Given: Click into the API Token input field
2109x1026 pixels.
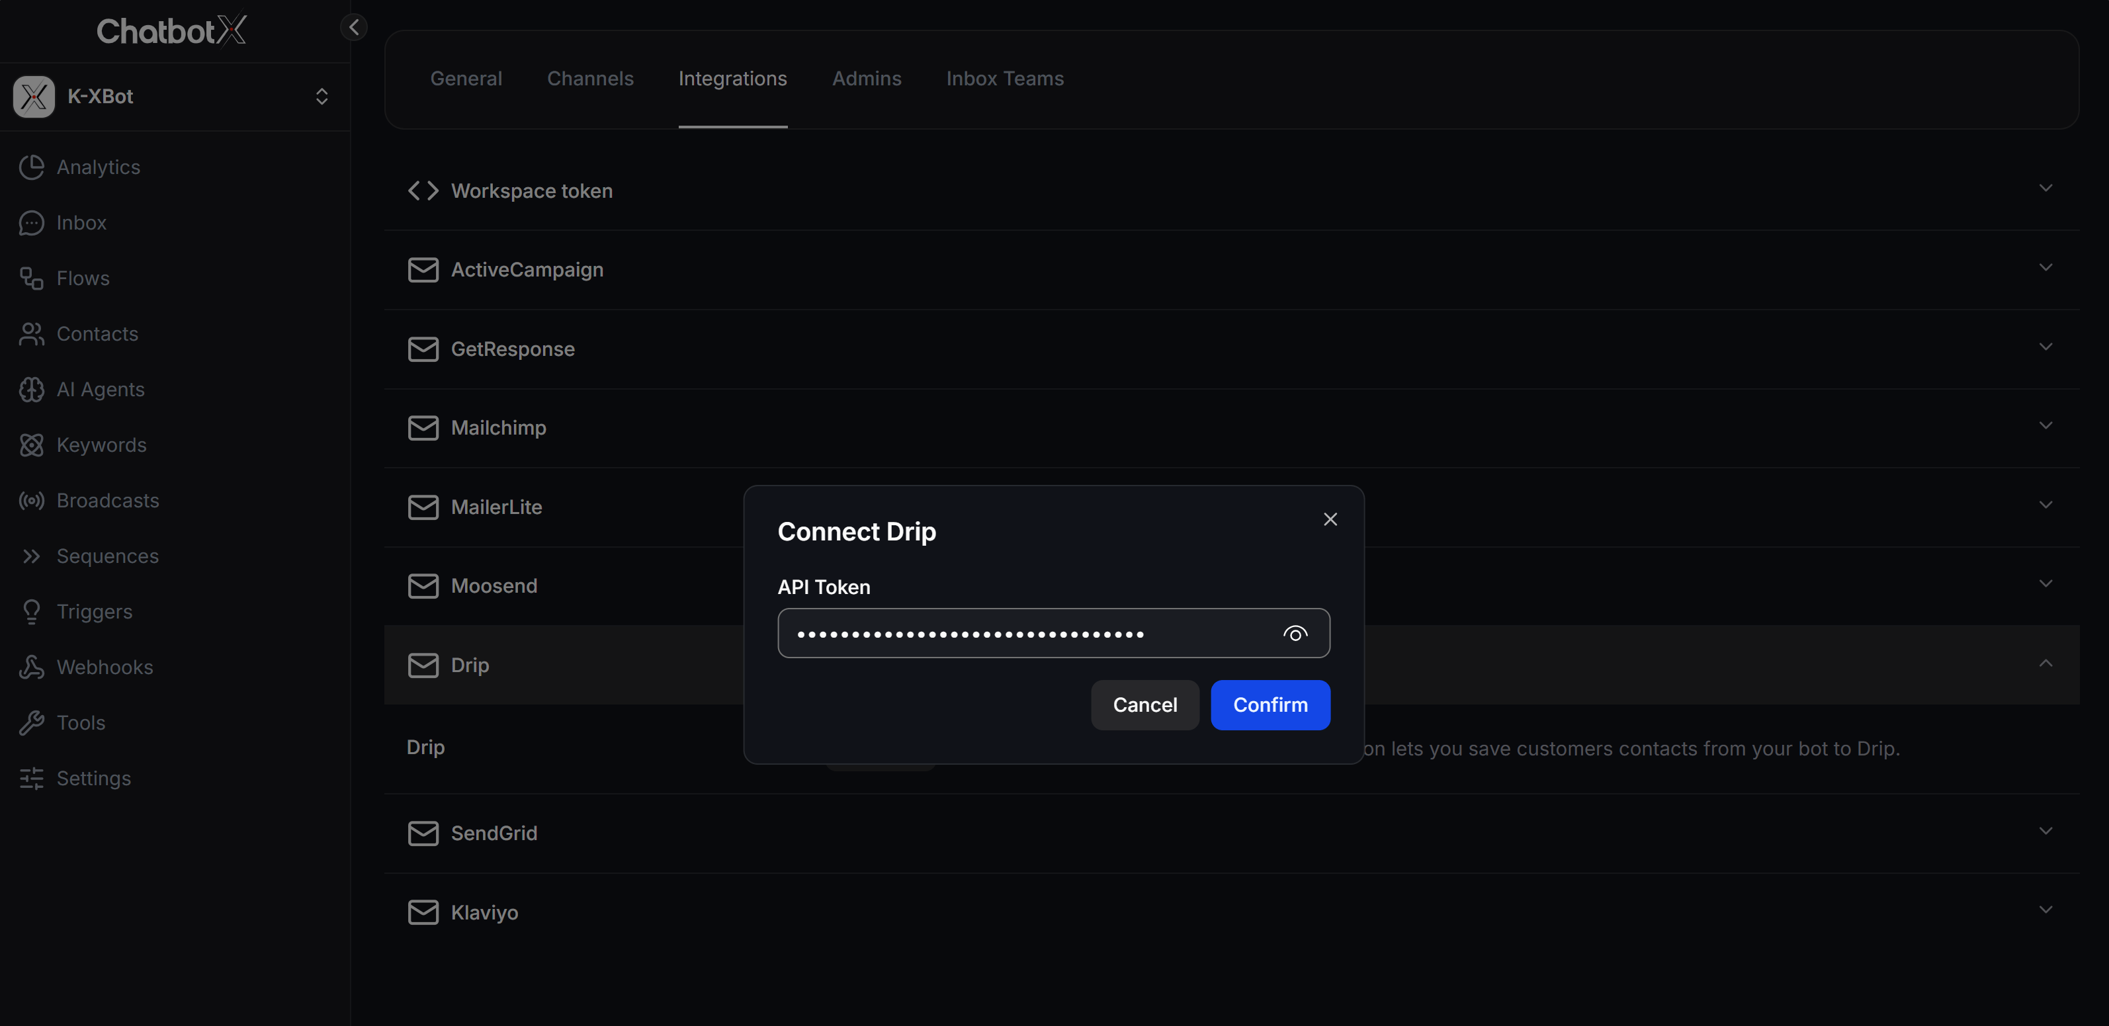Looking at the screenshot, I should [1054, 633].
